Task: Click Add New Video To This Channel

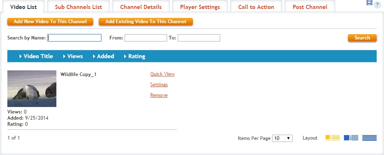Action: coord(50,22)
